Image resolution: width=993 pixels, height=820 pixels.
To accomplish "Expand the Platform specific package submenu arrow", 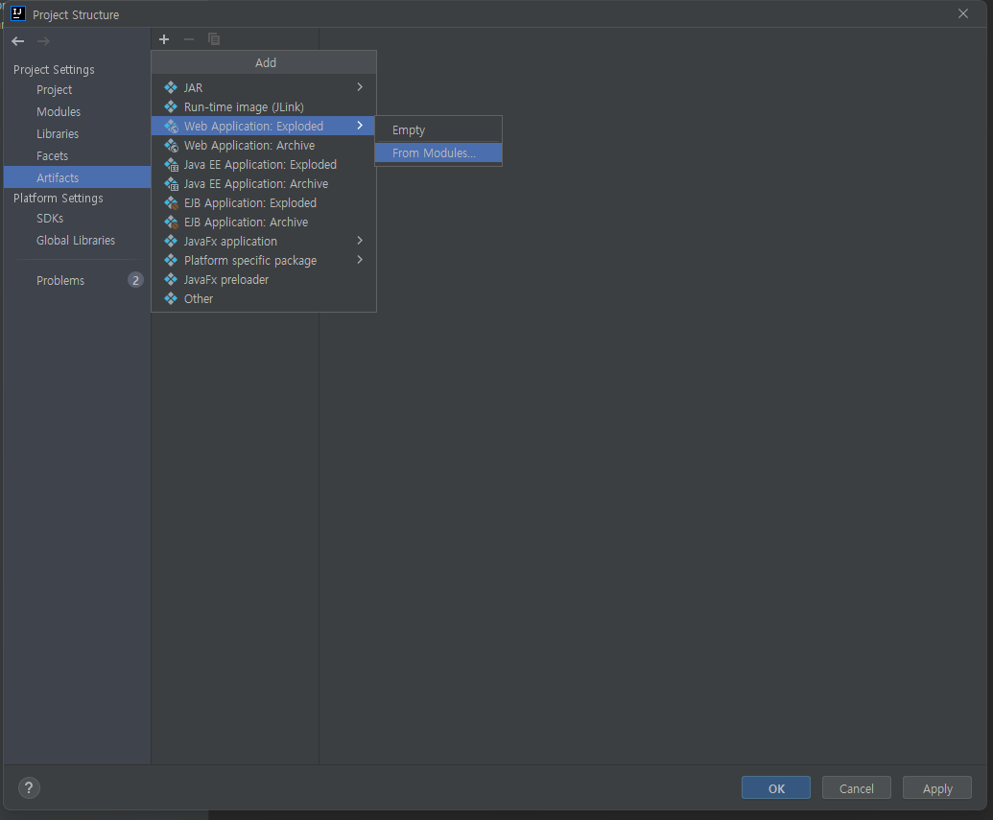I will coord(360,260).
